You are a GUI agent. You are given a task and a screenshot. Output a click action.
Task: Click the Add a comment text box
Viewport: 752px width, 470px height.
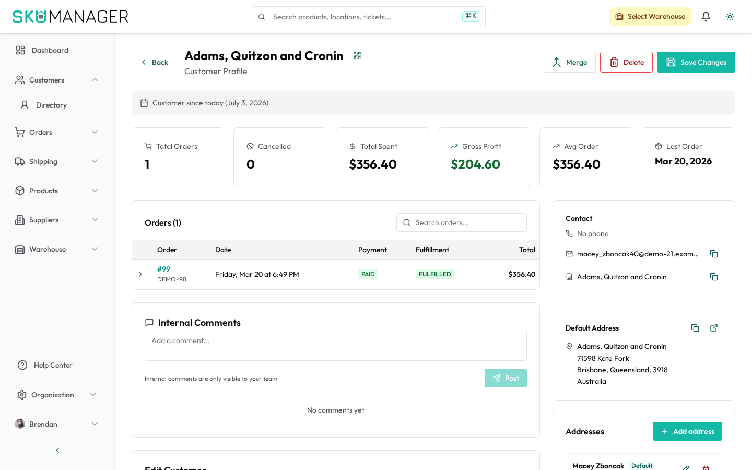coord(336,346)
